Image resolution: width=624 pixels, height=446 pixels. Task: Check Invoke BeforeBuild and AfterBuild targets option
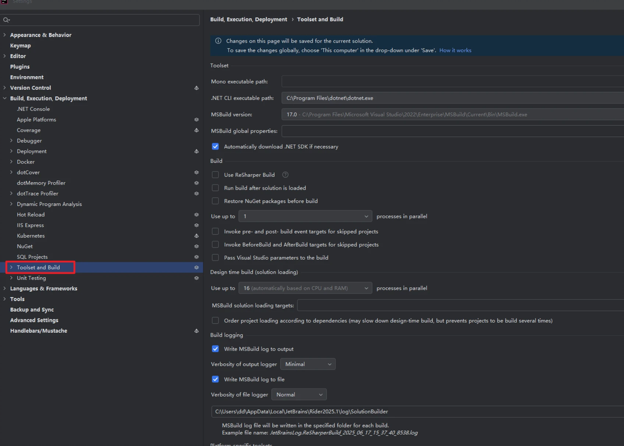tap(215, 244)
